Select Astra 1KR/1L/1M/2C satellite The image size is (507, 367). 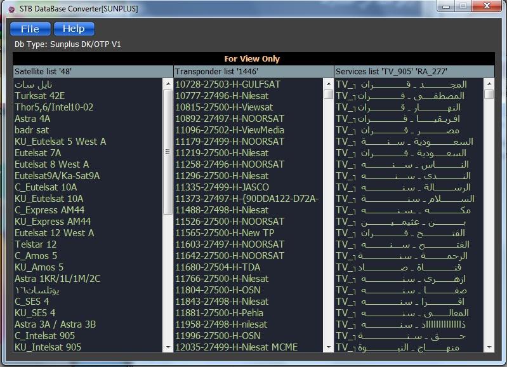coord(88,279)
